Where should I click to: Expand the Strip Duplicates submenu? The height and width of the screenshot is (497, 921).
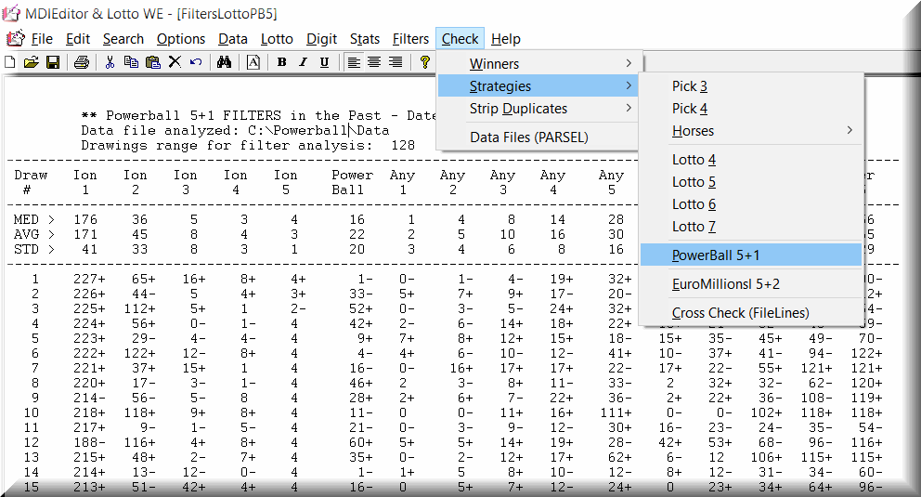coord(538,108)
